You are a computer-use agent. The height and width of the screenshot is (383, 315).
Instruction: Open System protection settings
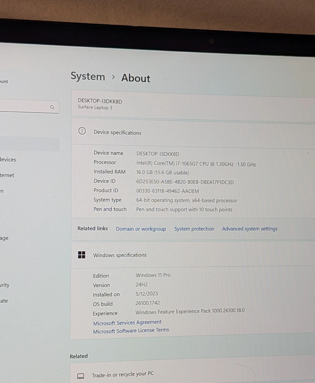click(x=194, y=229)
